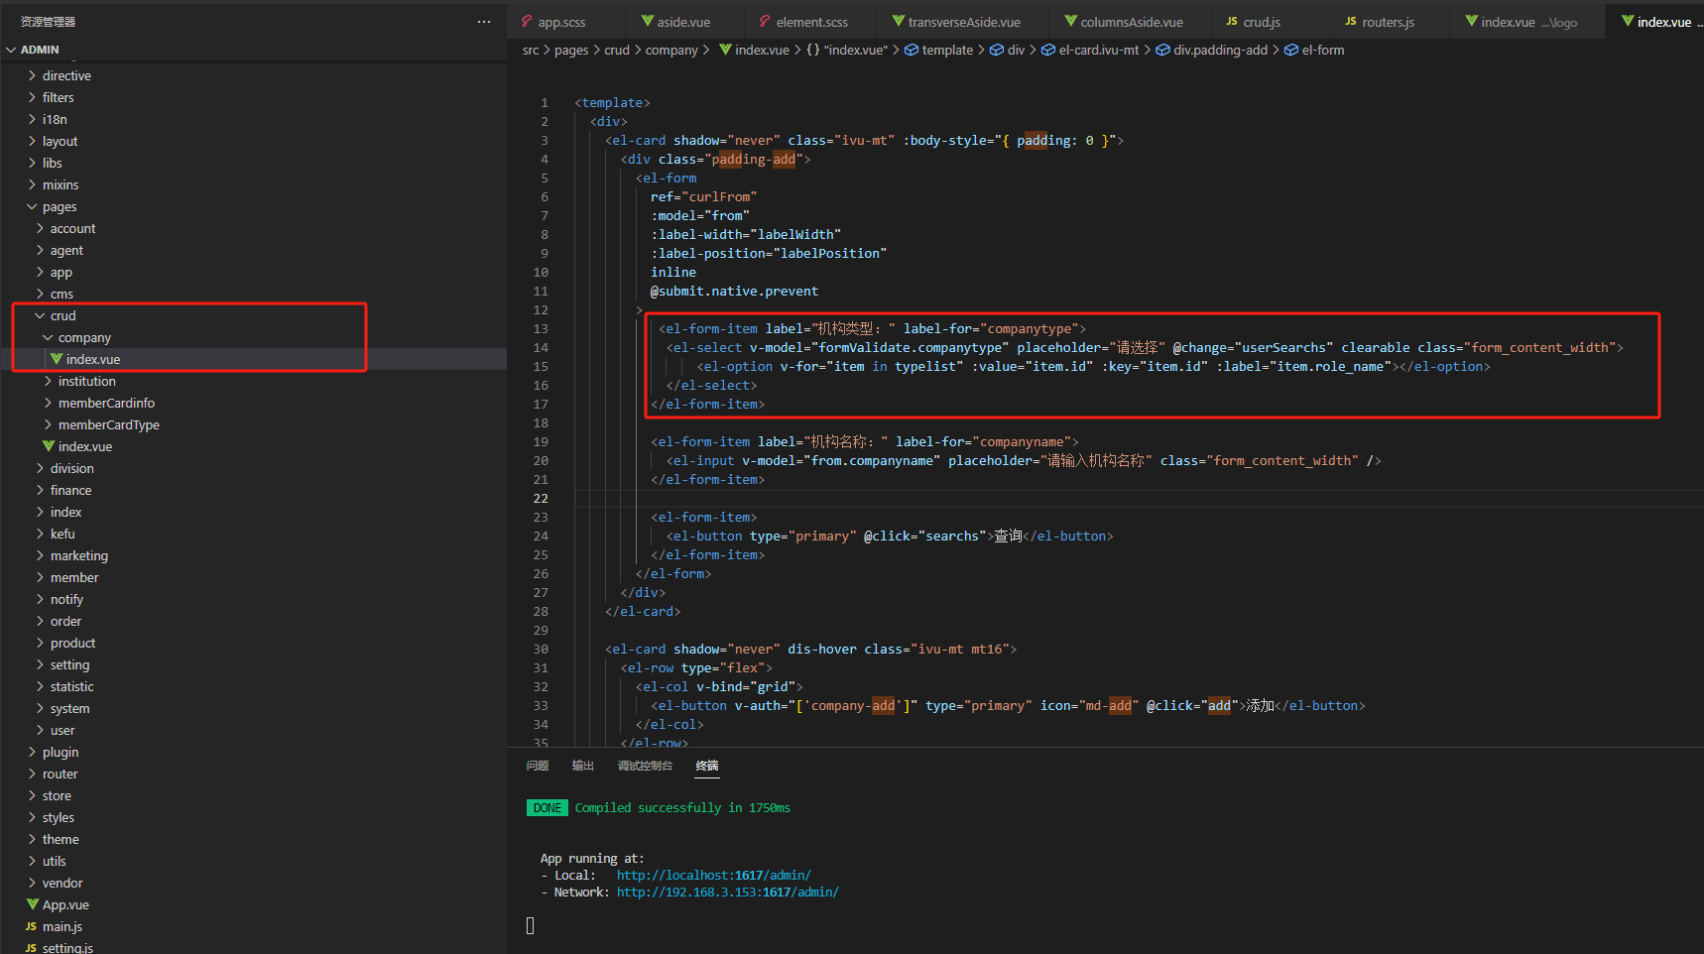Collapse the crud folder

(x=40, y=315)
